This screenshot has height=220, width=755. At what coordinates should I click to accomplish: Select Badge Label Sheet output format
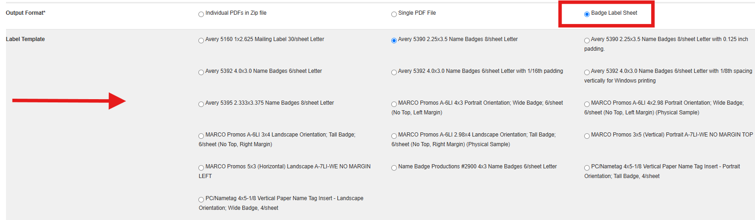[x=587, y=14]
